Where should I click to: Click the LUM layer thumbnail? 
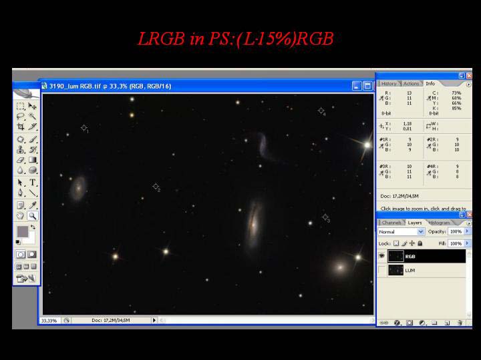pos(395,270)
